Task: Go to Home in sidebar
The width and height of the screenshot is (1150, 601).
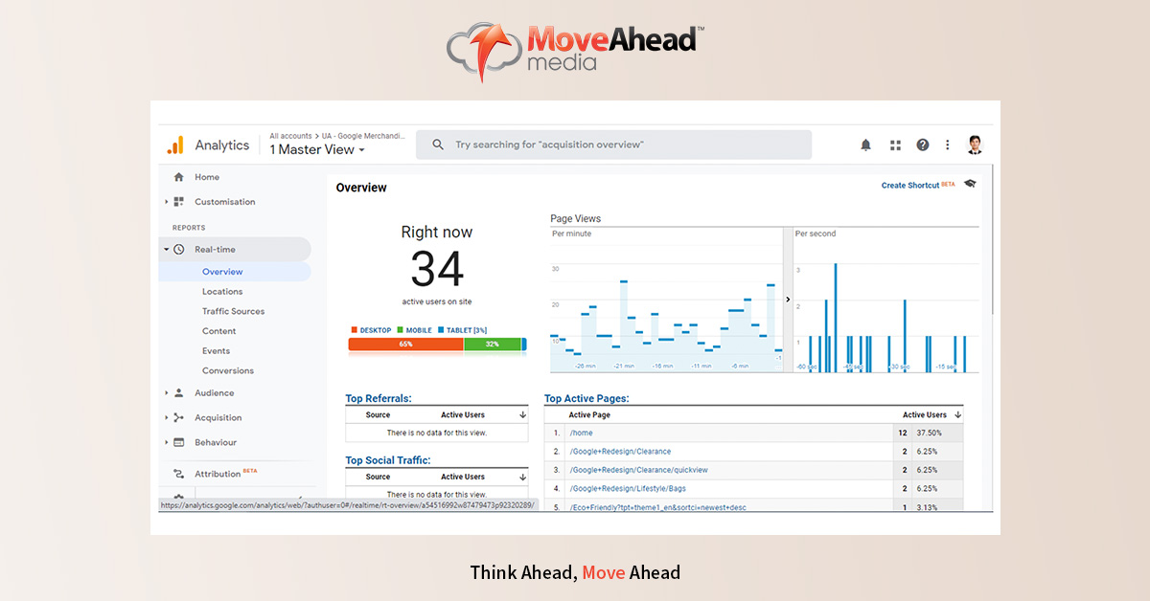Action: (207, 177)
